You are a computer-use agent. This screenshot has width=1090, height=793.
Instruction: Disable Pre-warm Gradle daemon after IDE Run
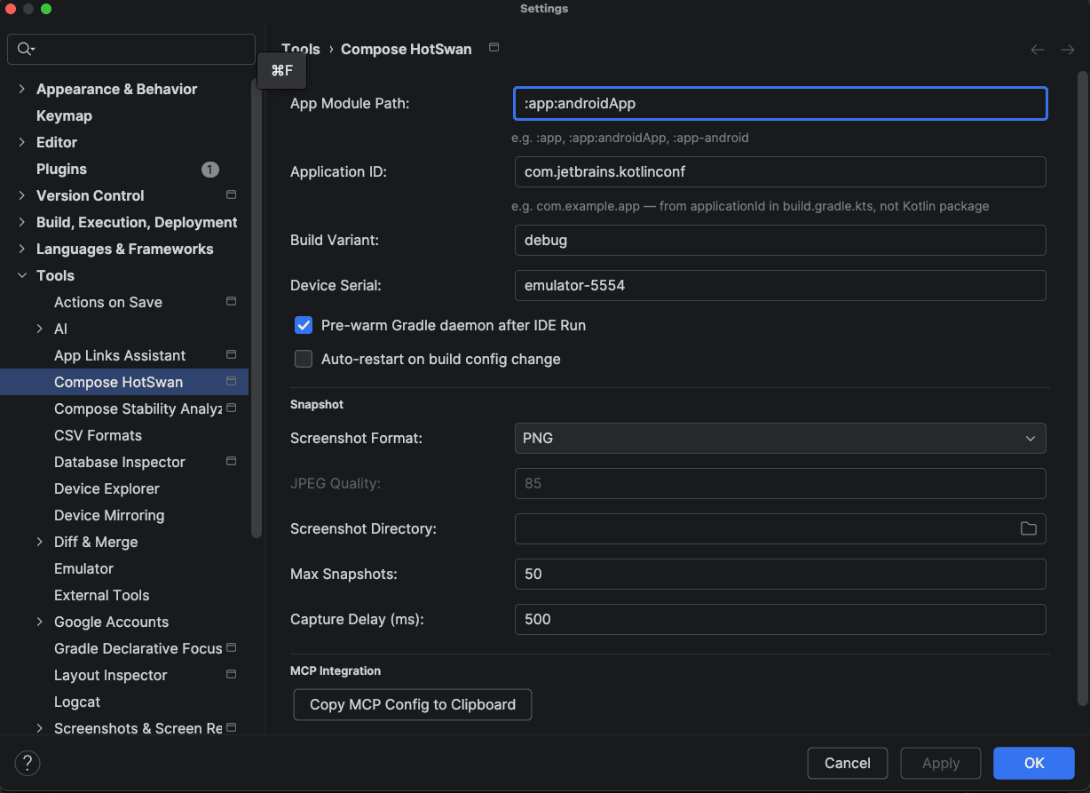[303, 325]
